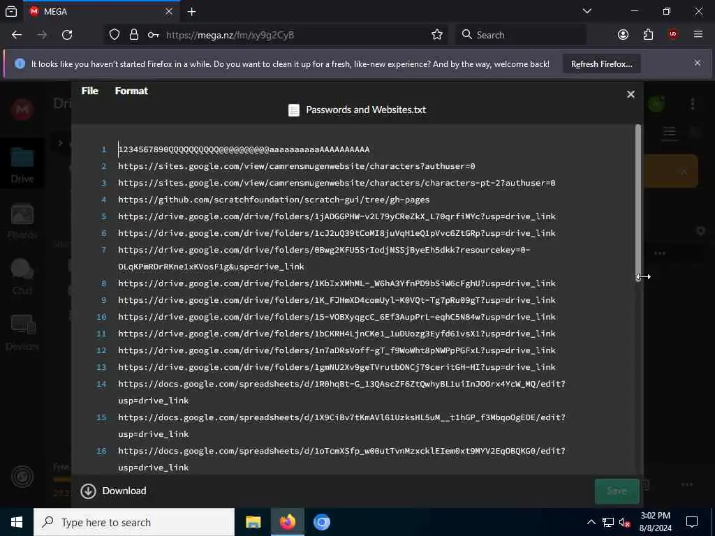
Task: Click the saved password key icon
Action: pos(153,35)
